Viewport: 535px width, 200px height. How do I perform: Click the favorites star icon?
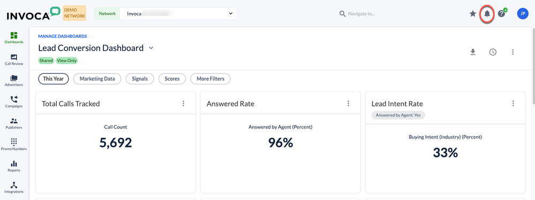(472, 13)
